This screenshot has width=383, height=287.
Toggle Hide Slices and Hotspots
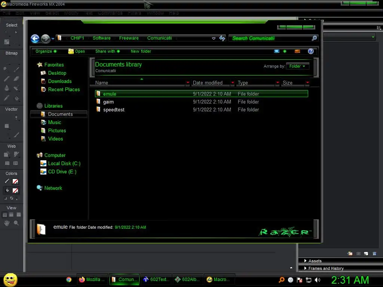(x=7, y=163)
